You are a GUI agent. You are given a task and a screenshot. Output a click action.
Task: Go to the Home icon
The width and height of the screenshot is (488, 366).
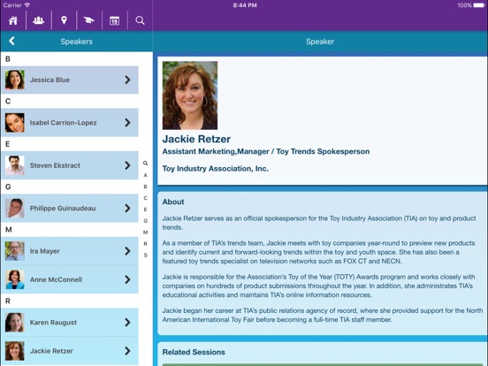click(x=13, y=20)
